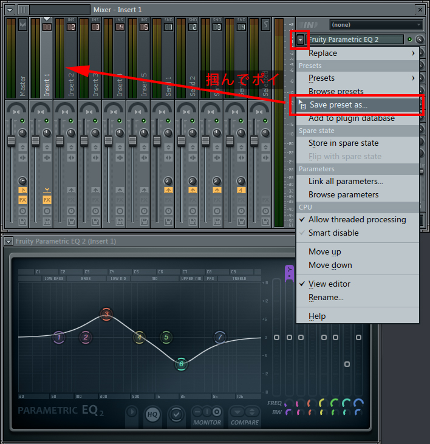
Task: Click the Master stereo separation arc
Action: point(16,109)
